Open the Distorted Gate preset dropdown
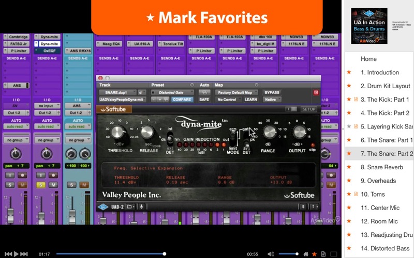 [172, 92]
